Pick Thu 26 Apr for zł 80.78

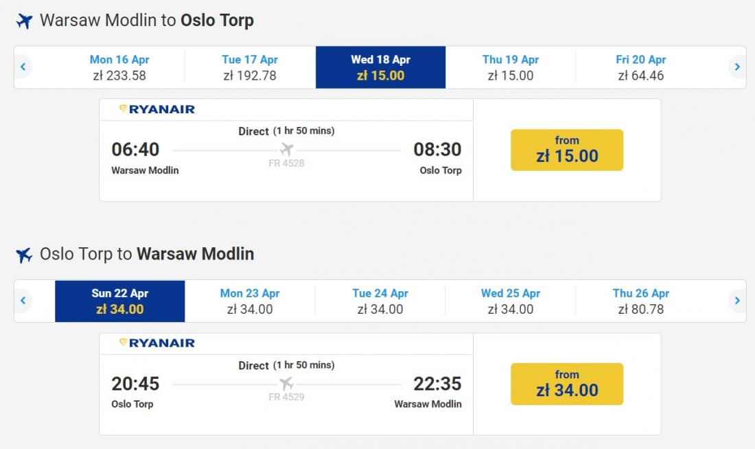(x=641, y=301)
